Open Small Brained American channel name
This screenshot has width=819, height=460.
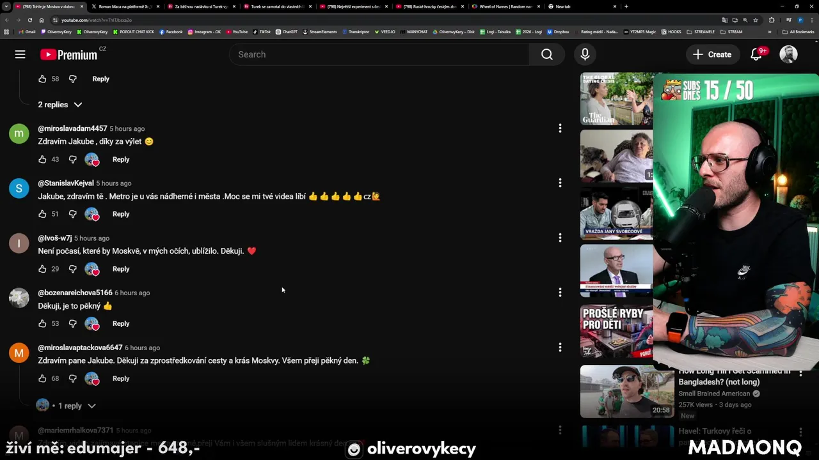tap(714, 394)
